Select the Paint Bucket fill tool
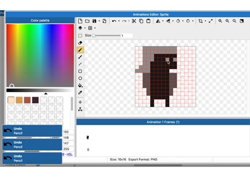 pyautogui.click(x=80, y=85)
